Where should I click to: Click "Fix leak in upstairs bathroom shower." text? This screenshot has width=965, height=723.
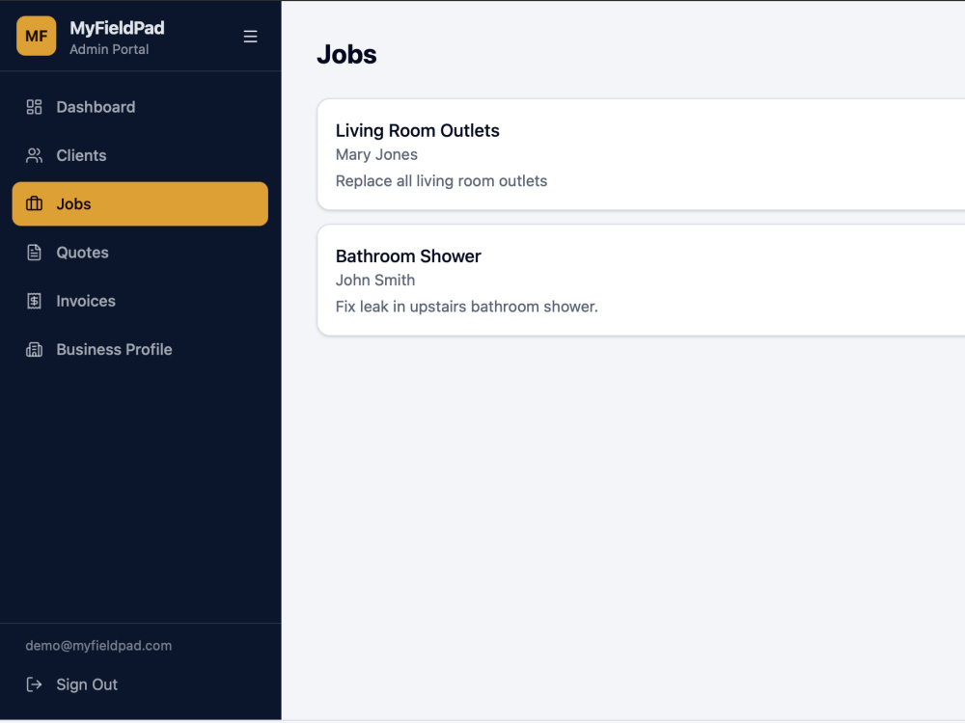tap(466, 307)
